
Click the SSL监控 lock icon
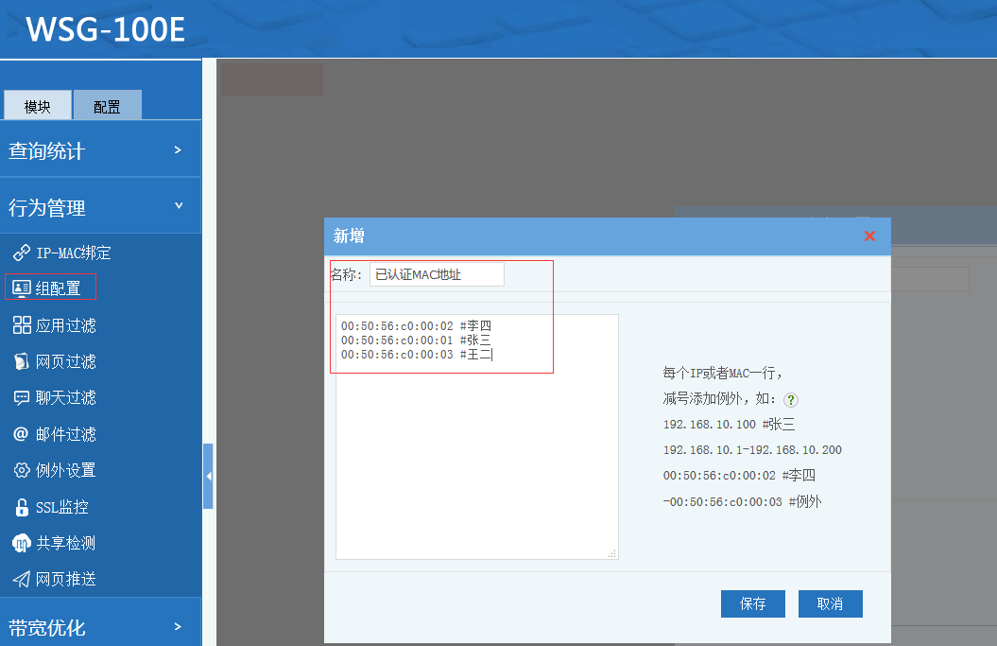(x=21, y=507)
